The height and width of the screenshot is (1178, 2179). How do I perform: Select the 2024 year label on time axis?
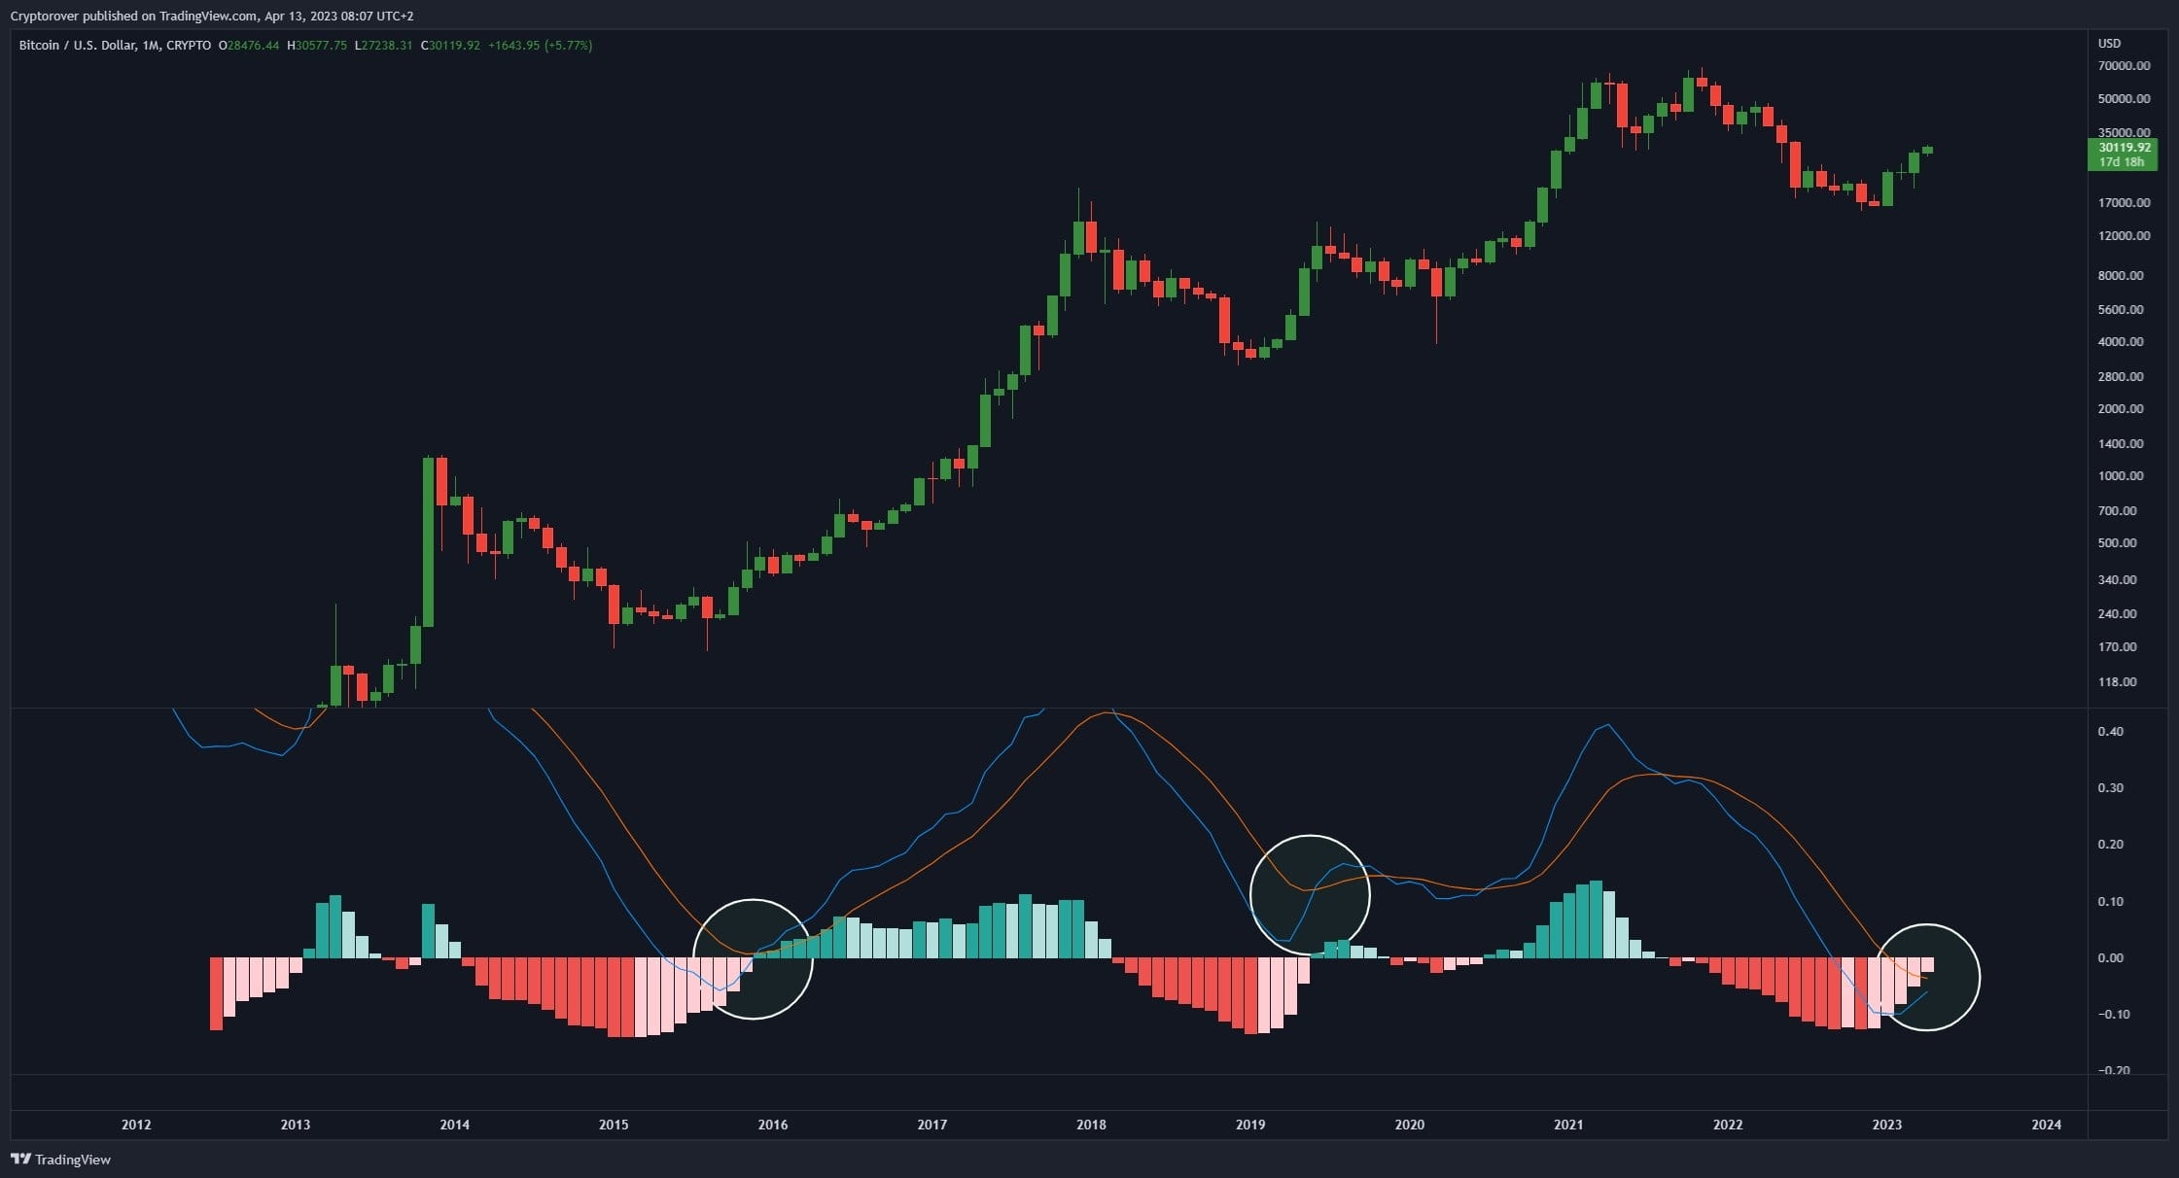(x=2048, y=1125)
